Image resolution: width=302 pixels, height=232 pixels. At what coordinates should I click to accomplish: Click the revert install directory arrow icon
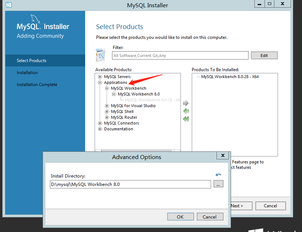[218, 175]
